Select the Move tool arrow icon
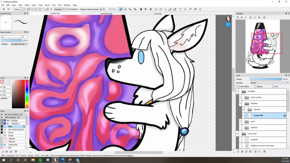This screenshot has width=290, height=163. click(x=135, y=9)
